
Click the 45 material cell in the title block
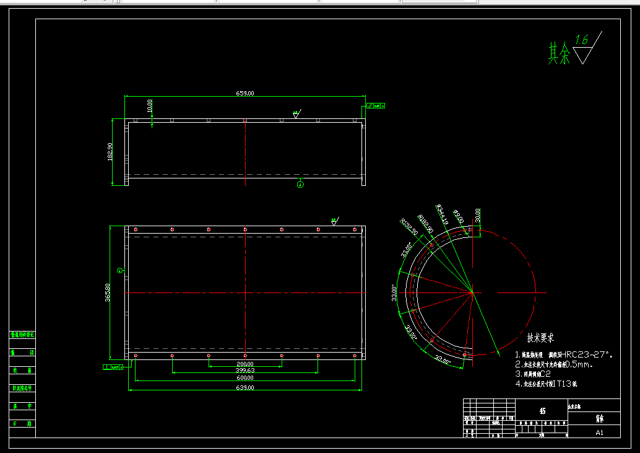542,411
